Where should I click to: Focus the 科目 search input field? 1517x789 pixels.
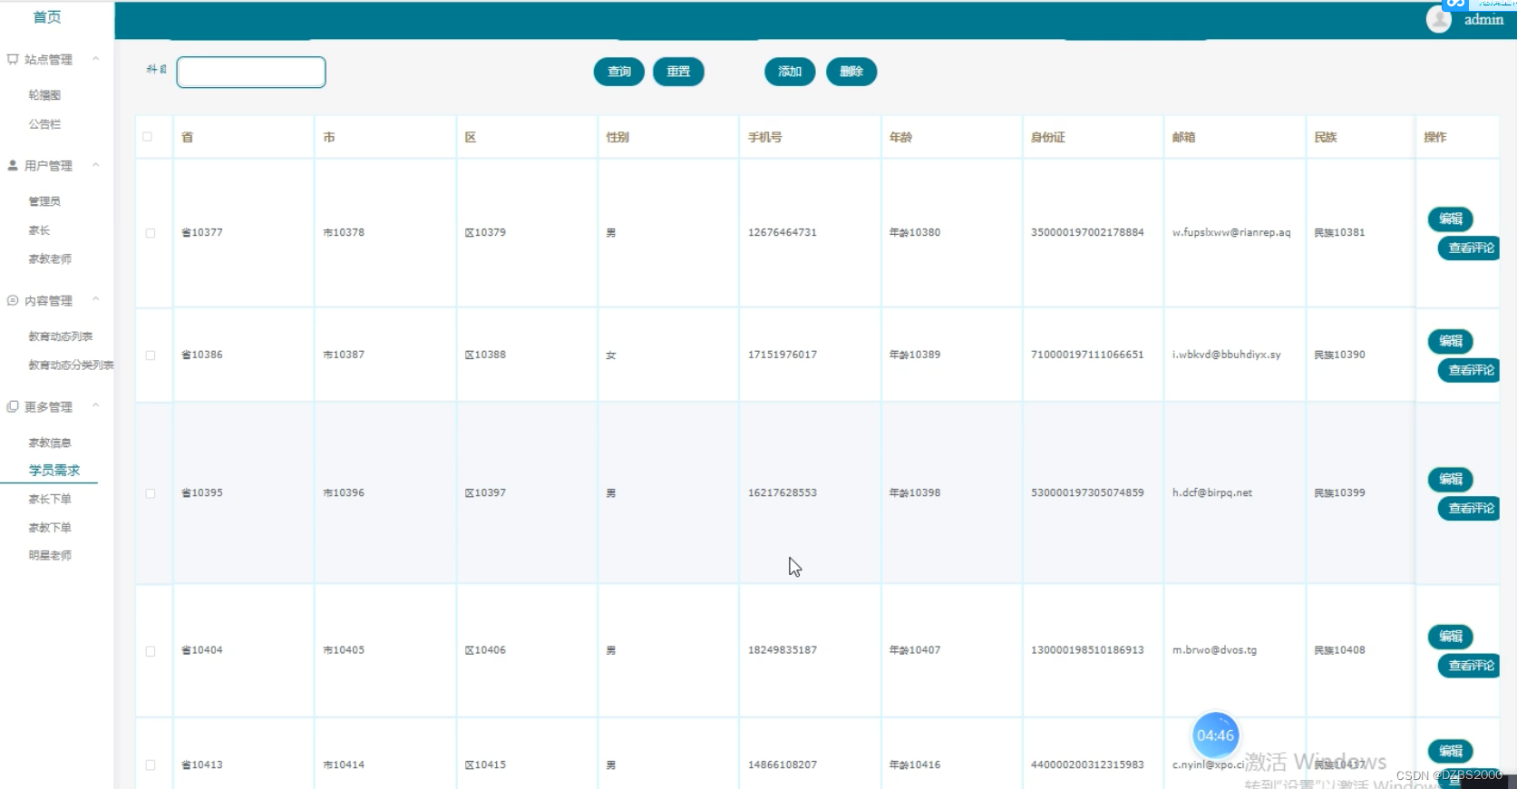[x=251, y=73]
